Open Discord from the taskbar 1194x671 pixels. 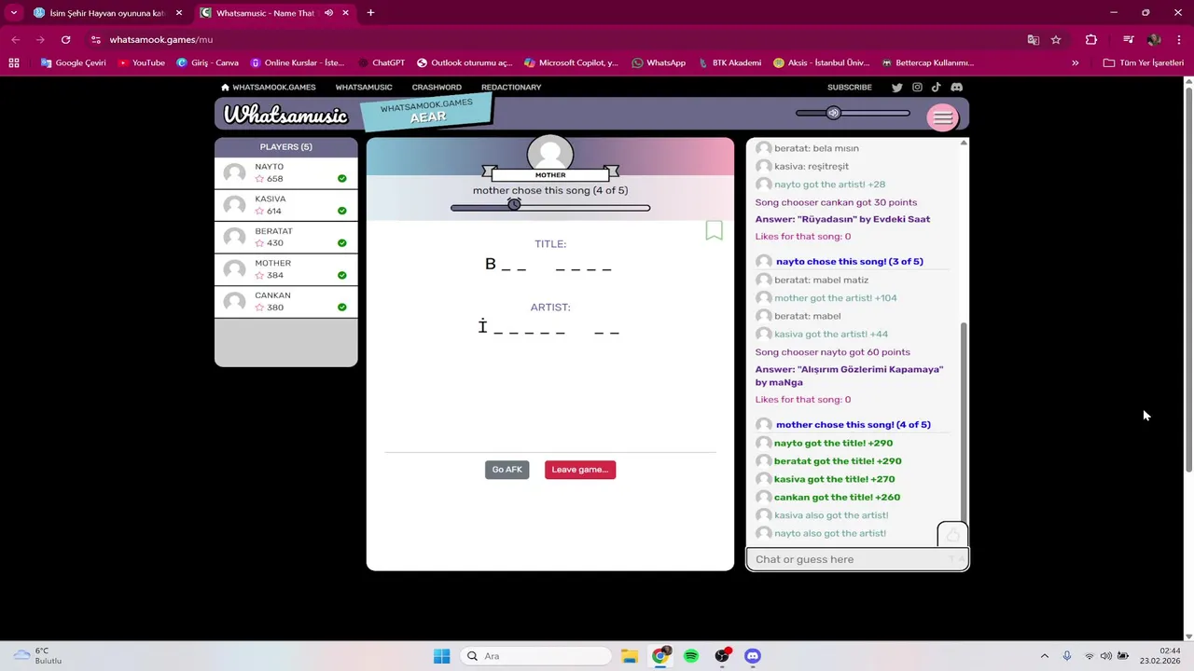(753, 656)
